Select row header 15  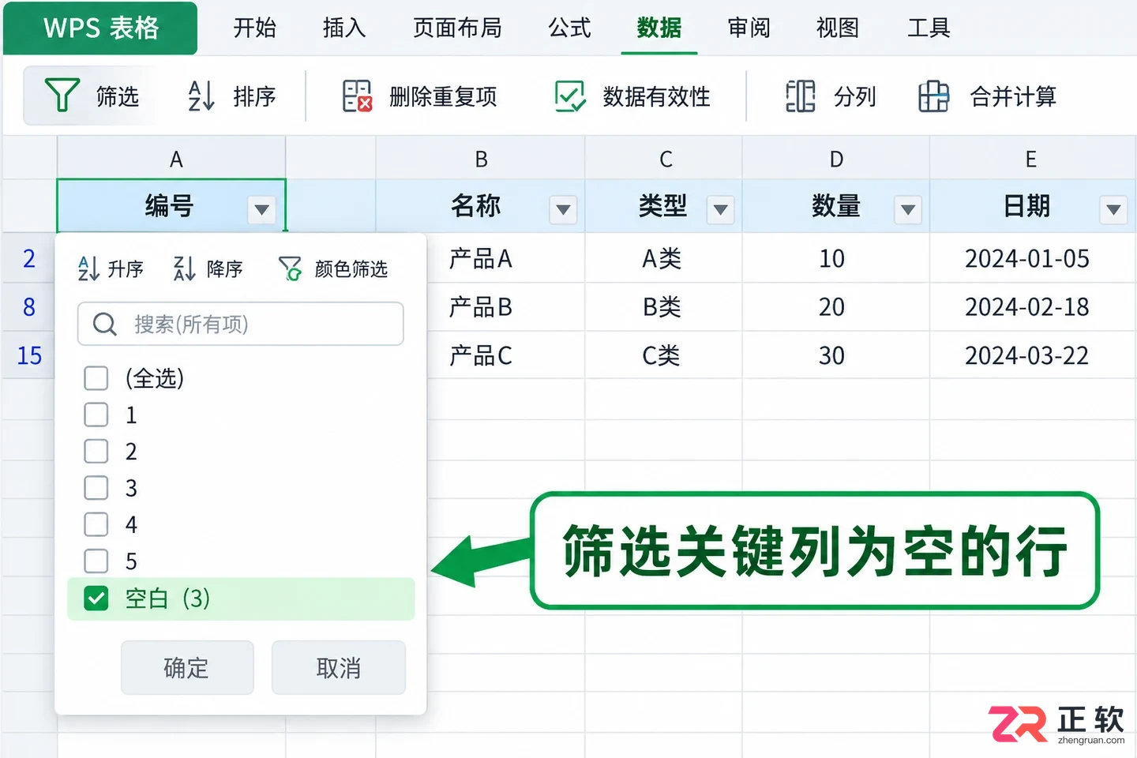click(29, 355)
